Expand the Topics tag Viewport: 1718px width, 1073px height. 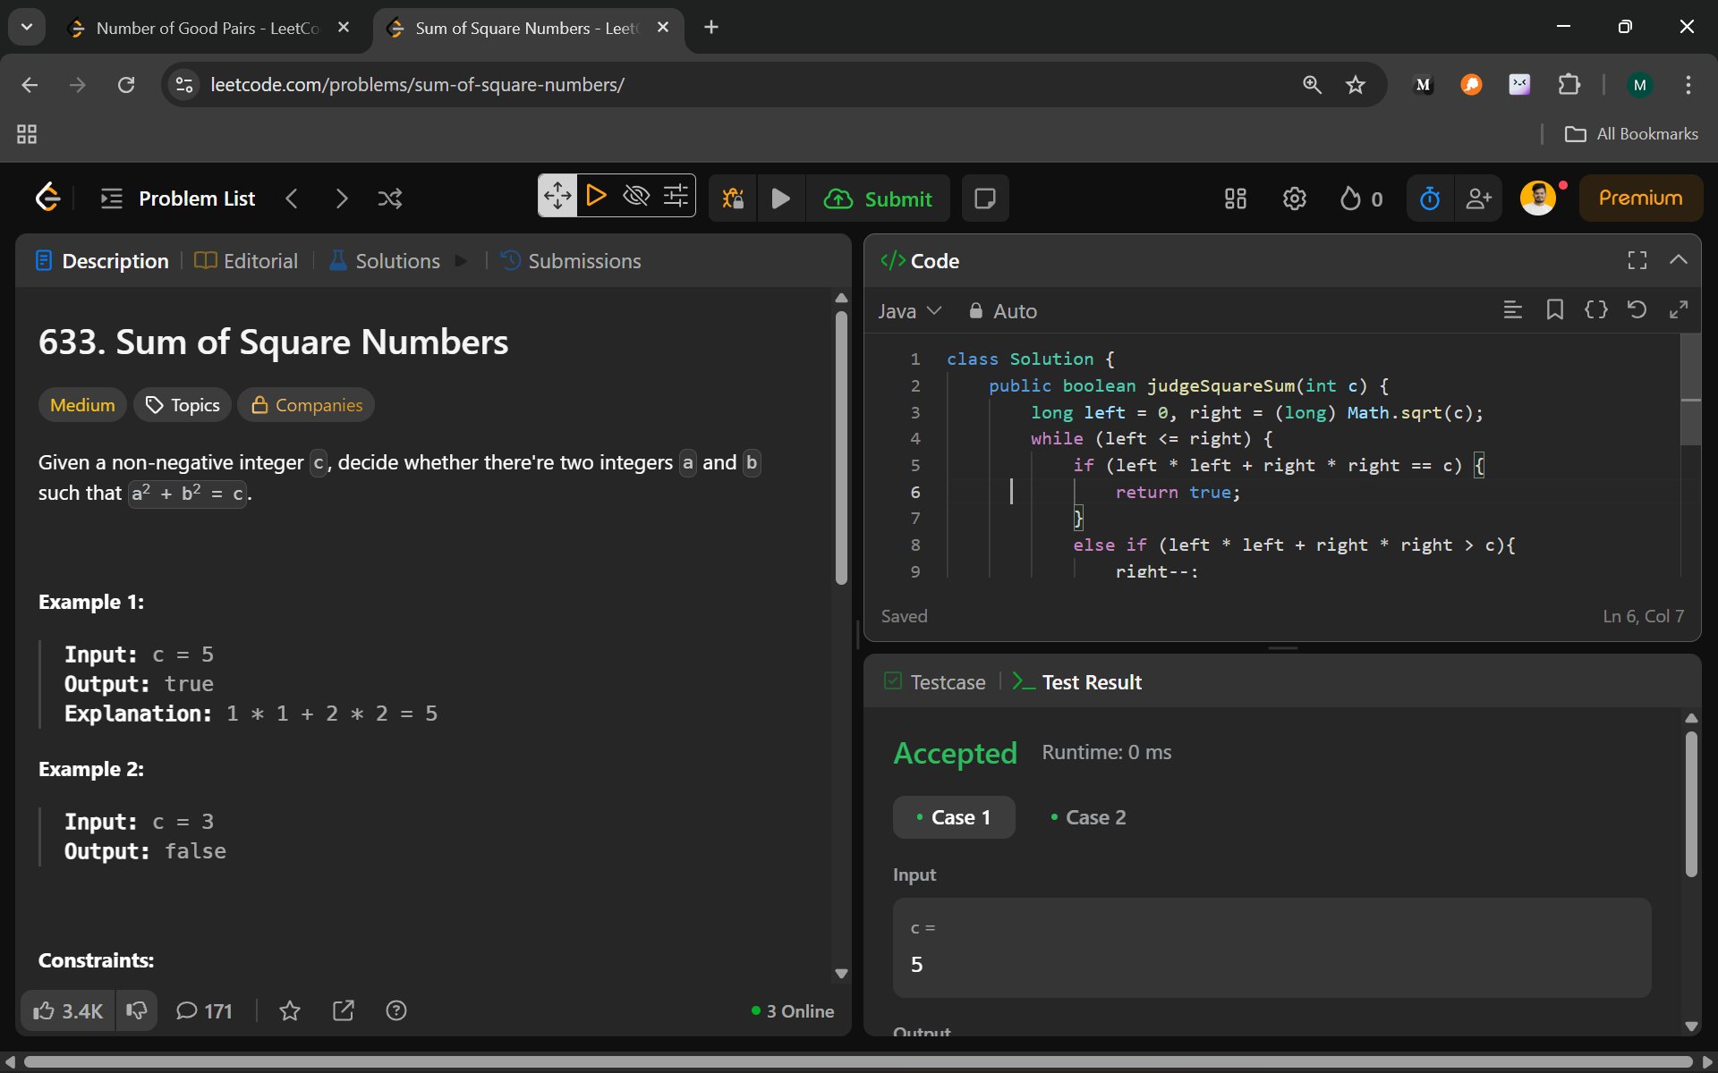pos(183,405)
